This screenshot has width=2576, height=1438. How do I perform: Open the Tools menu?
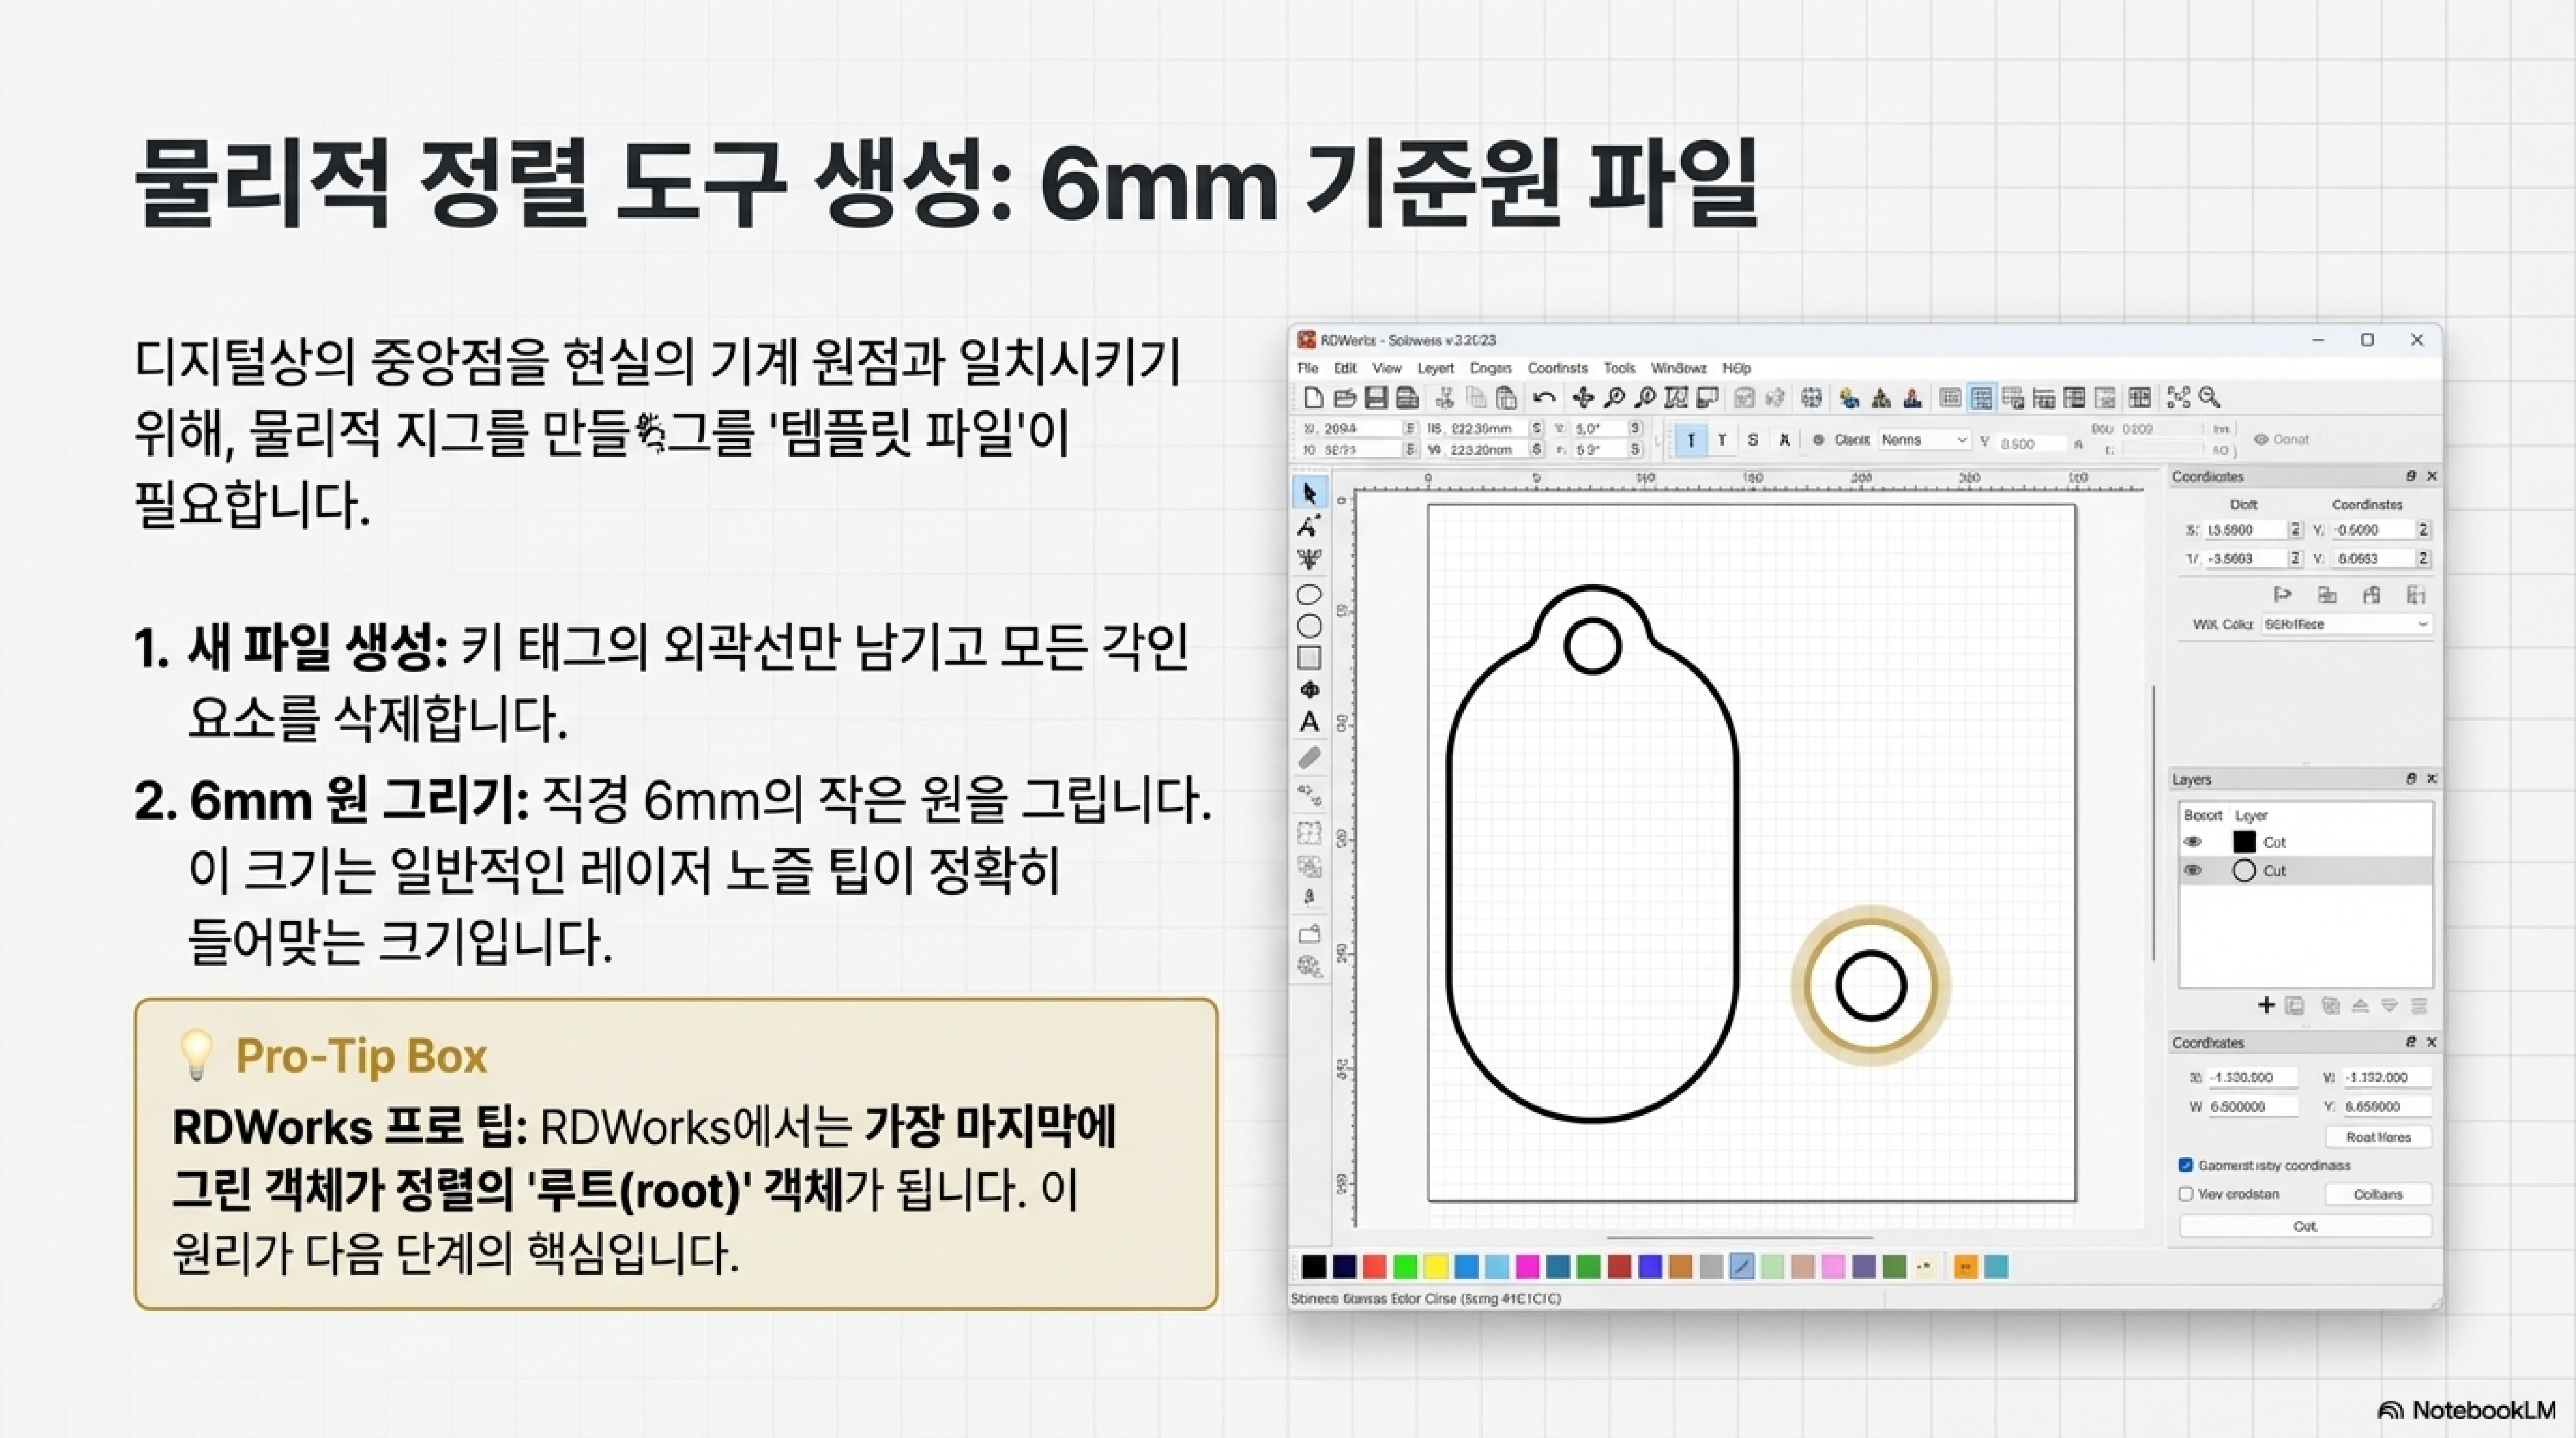(x=1619, y=368)
